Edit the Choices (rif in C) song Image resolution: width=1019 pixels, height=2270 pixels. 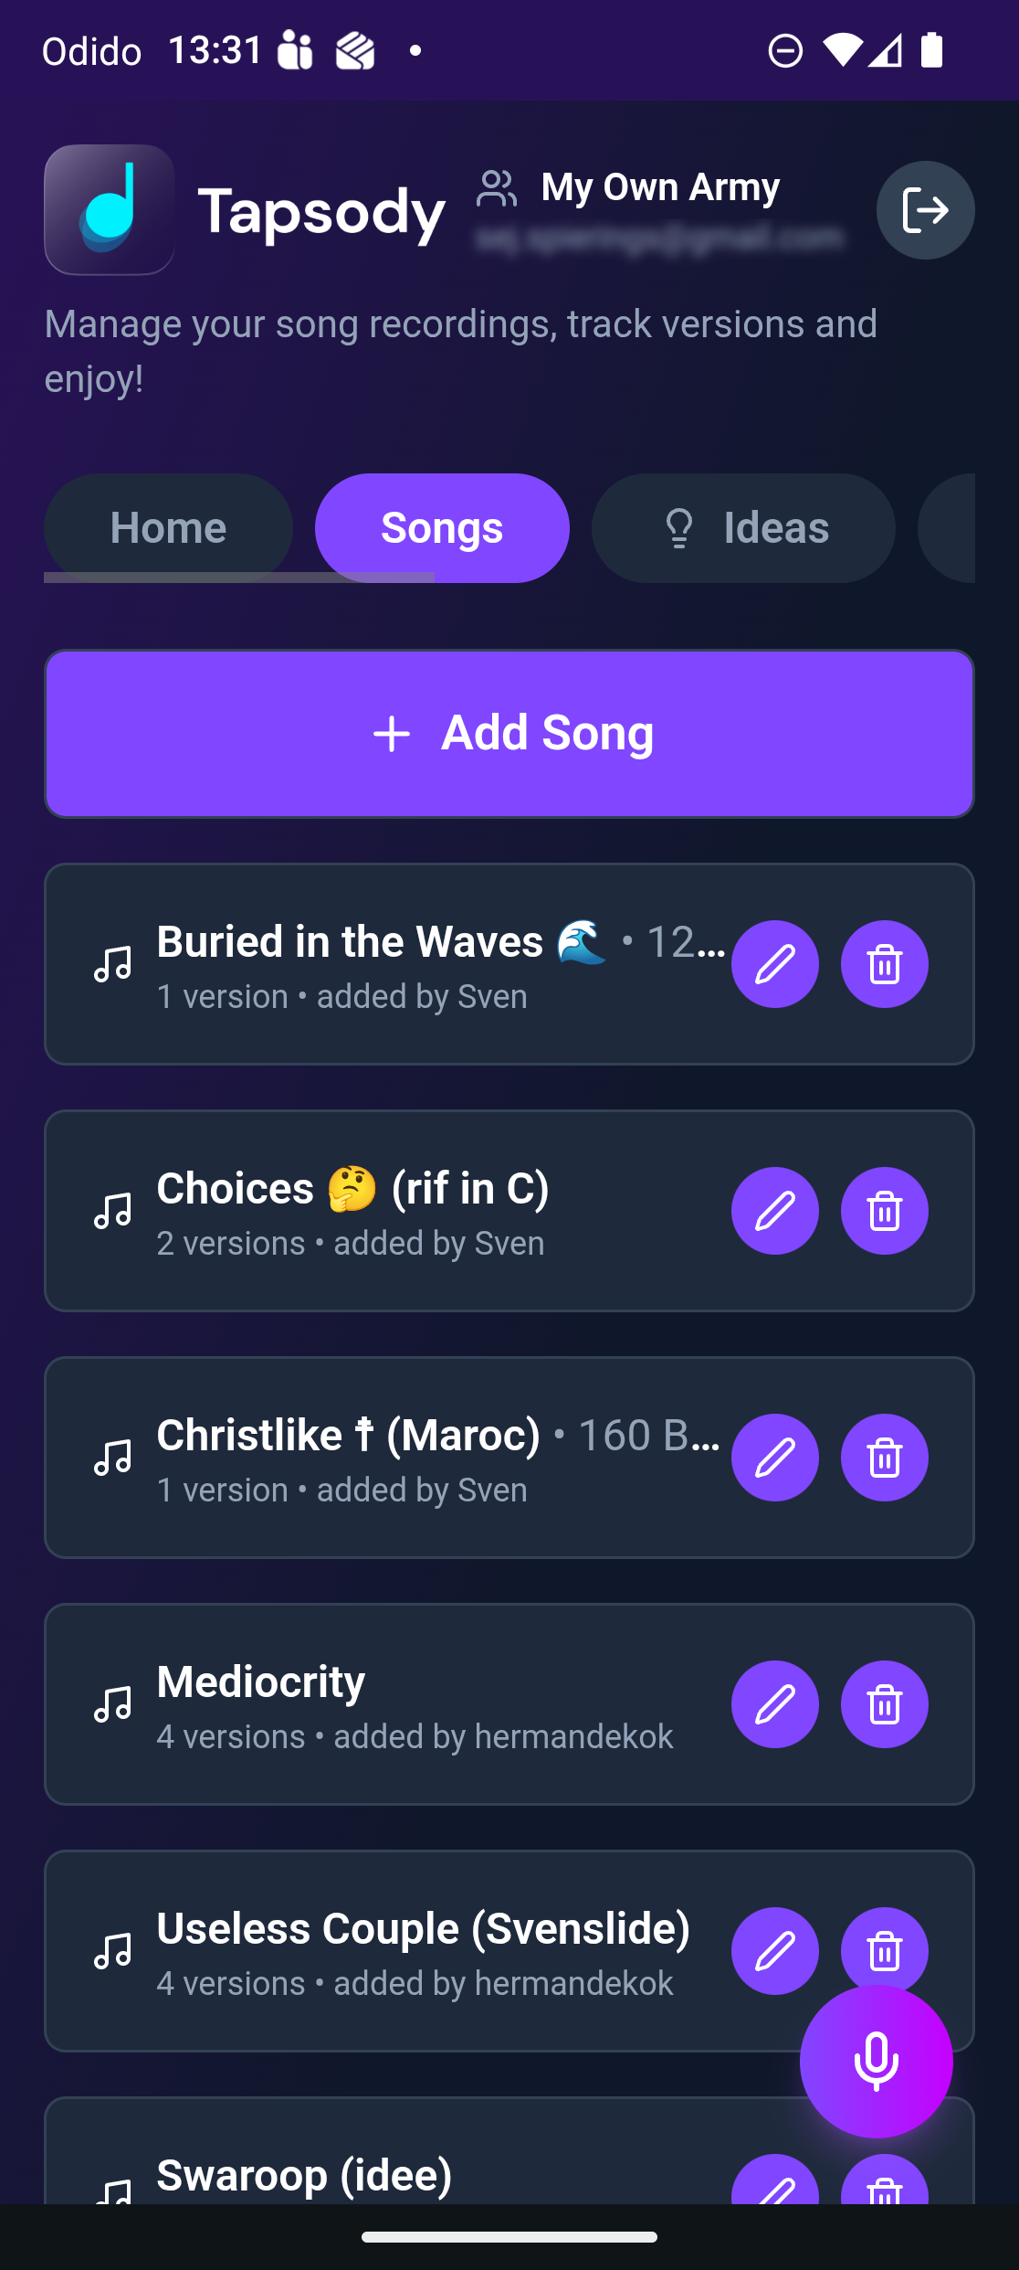click(774, 1211)
